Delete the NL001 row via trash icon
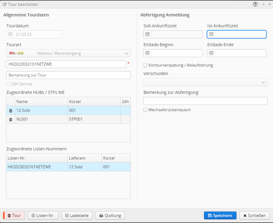 tap(11, 119)
